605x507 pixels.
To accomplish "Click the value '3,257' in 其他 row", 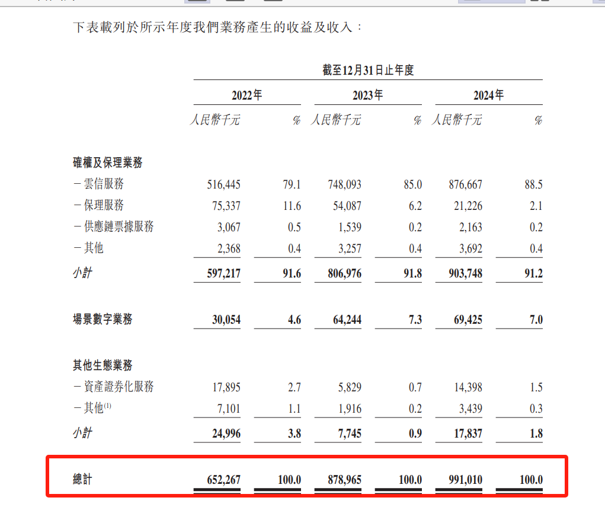I will coord(350,248).
